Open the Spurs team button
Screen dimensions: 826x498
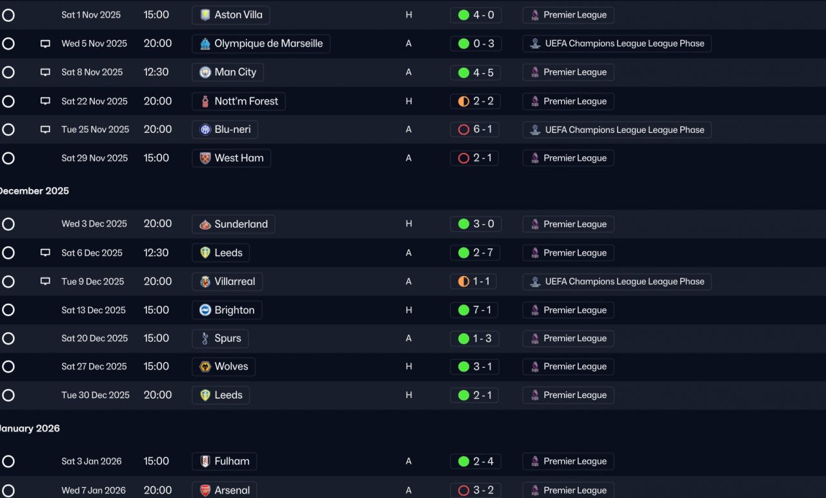[220, 339]
